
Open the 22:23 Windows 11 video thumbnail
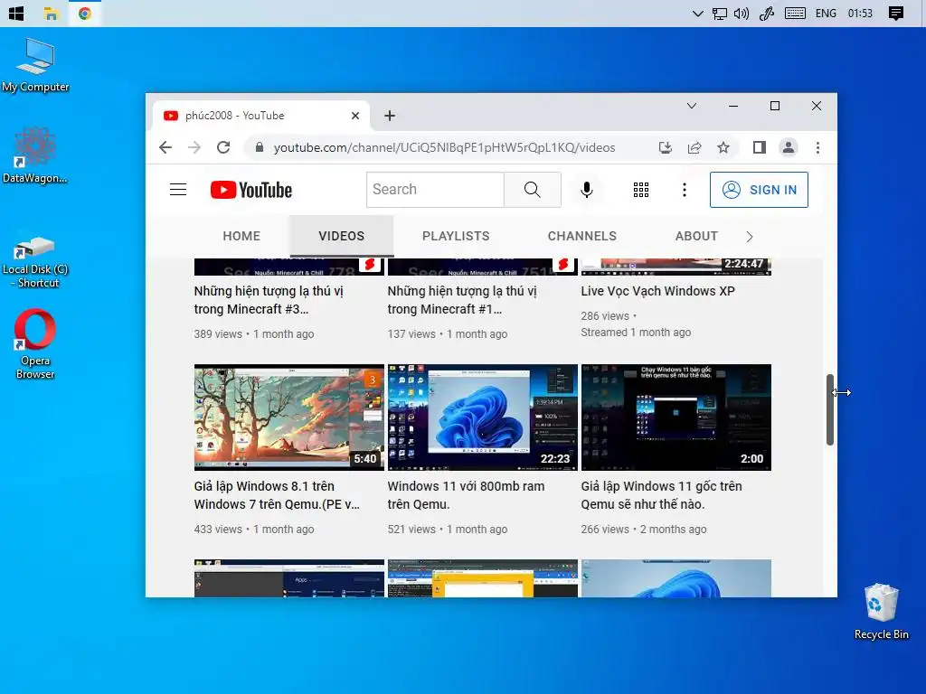tap(483, 417)
